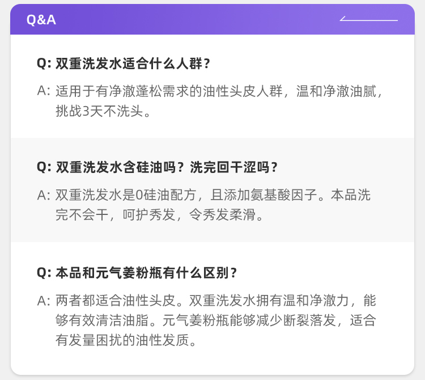Click the "A:" label of the first answer
This screenshot has width=425, height=380.
tap(44, 91)
